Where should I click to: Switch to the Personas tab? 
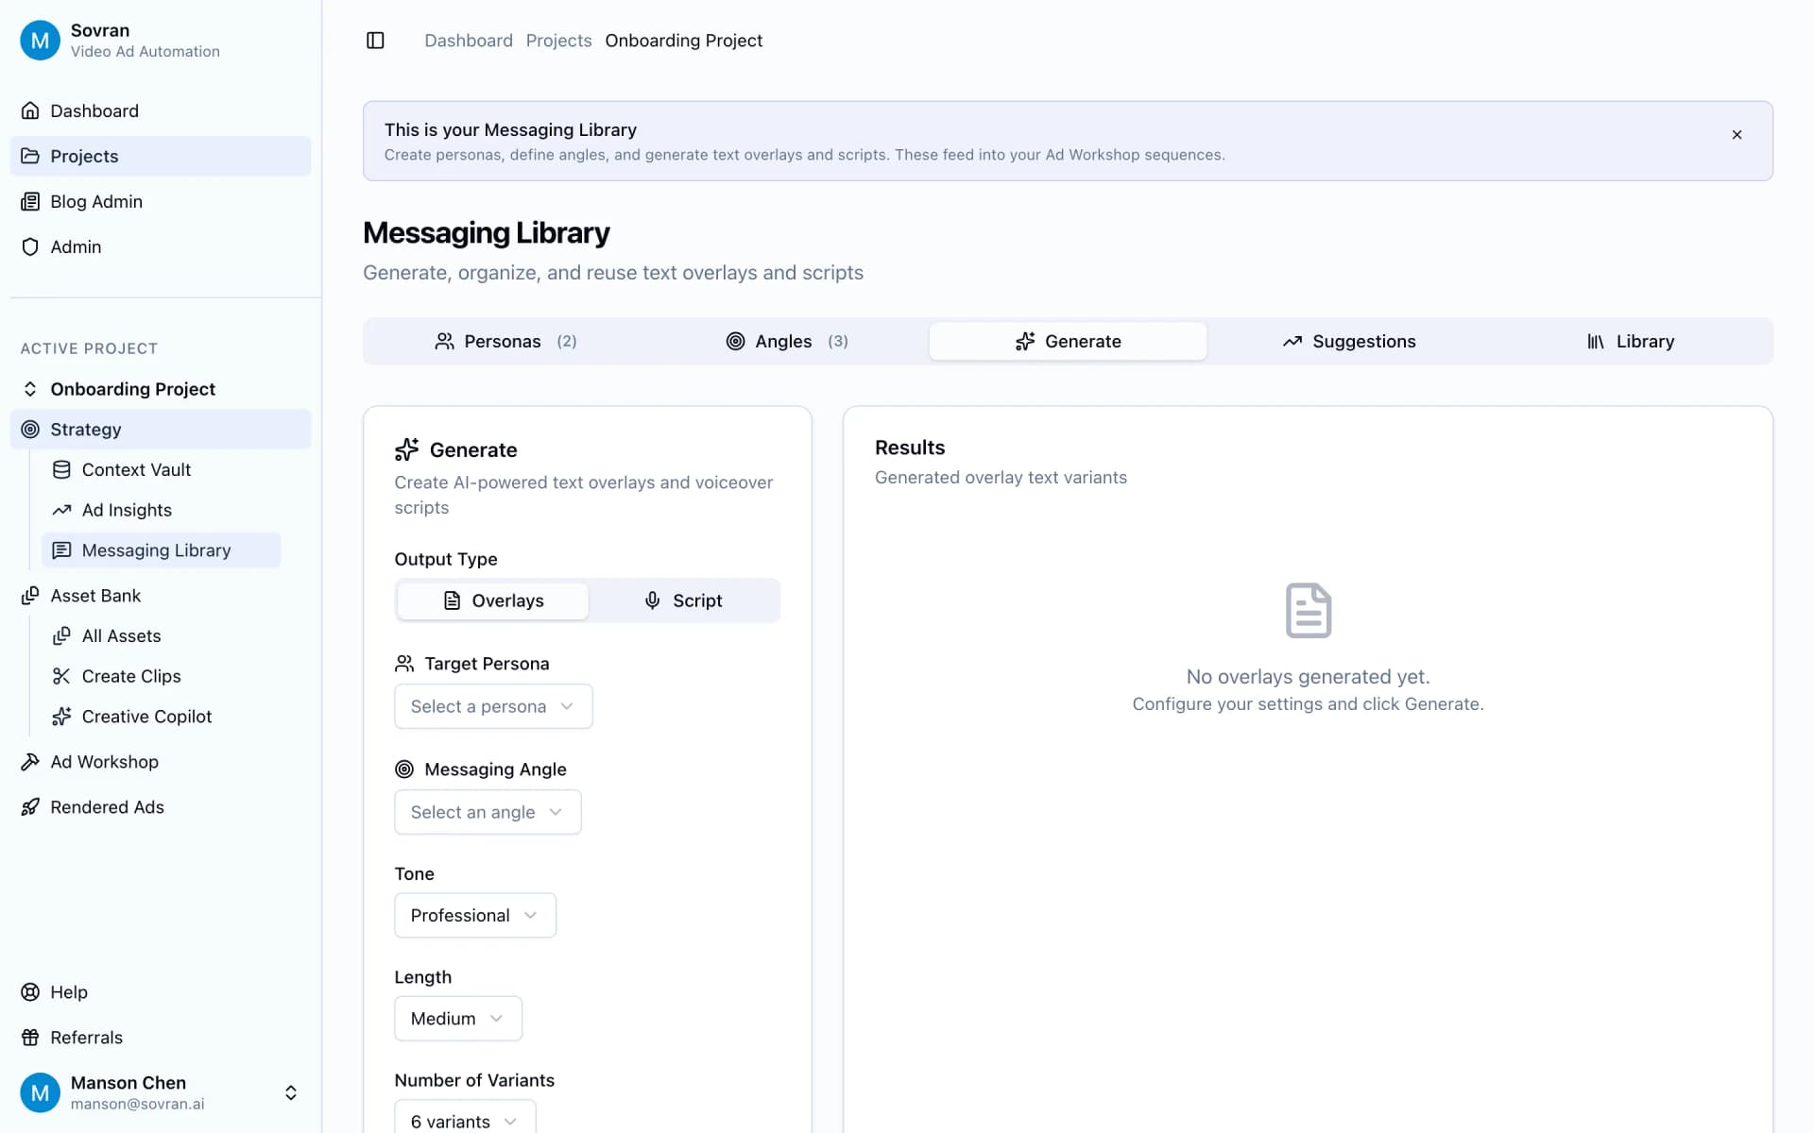505,342
